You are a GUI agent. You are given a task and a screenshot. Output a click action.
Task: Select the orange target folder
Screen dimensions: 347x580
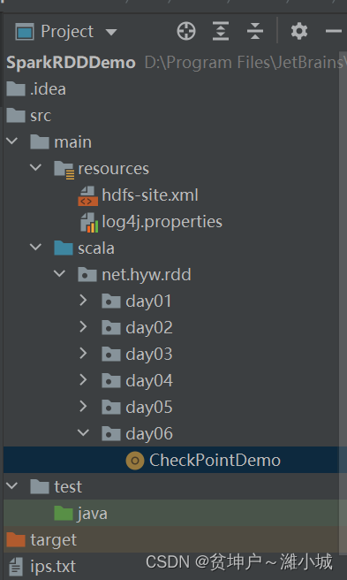tap(41, 540)
